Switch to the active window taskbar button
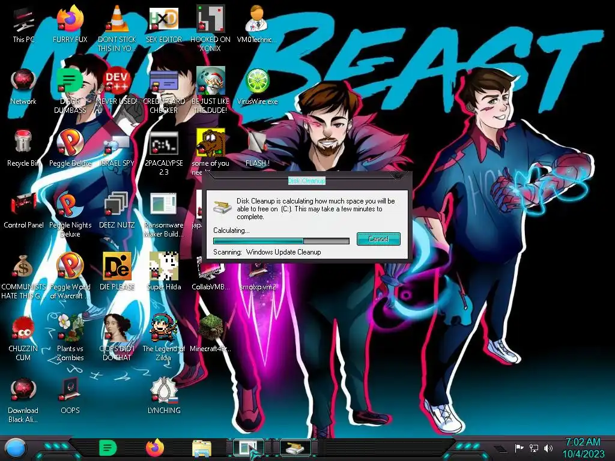This screenshot has width=615, height=461. click(x=248, y=448)
